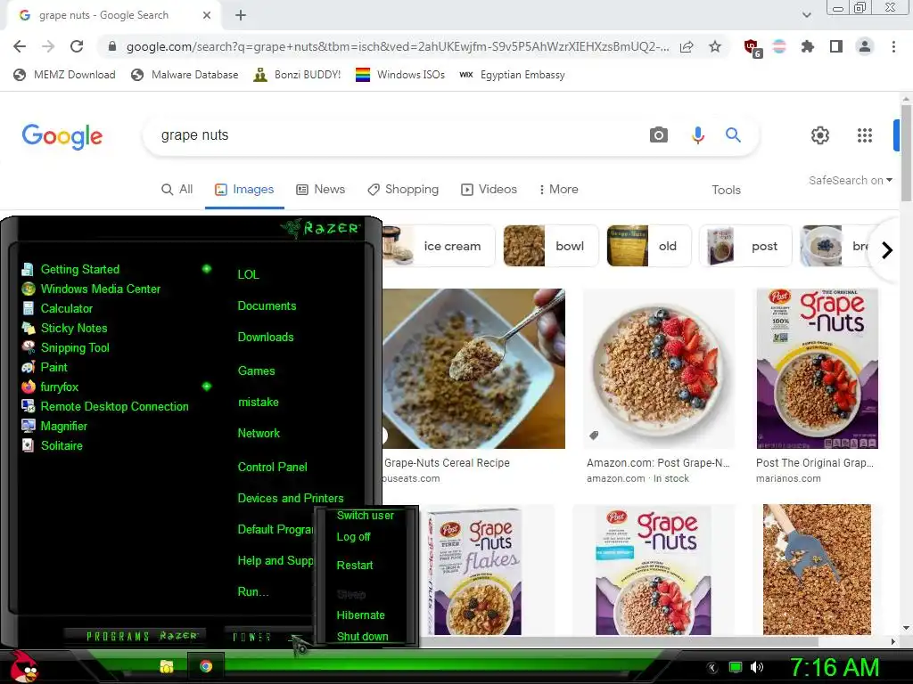Open the Grape-Nuts Cereal Recipe image
Screen dimensions: 913x684
pos(473,369)
